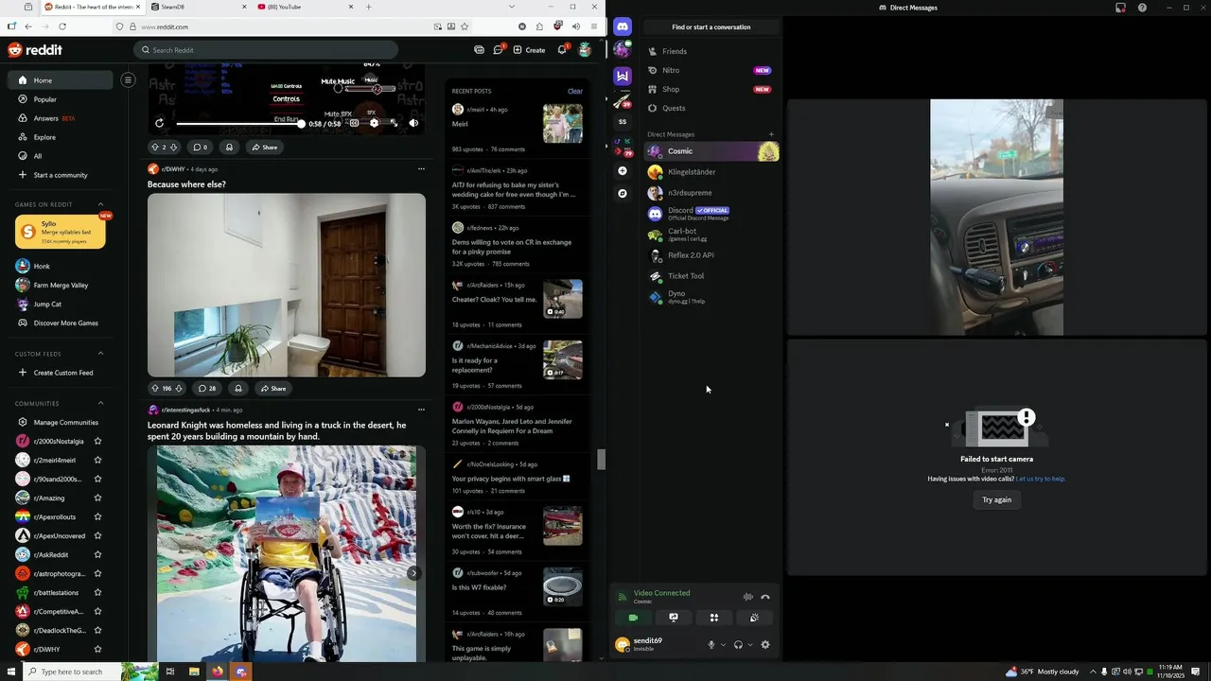Favorite r/DIWHY community with star
The image size is (1211, 681).
97,650
